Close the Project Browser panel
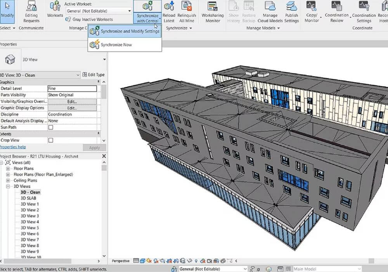The image size is (388, 272). coord(104,156)
